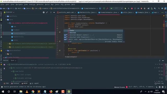Select utils class in Project tree
The image size is (167, 94).
(16, 40)
